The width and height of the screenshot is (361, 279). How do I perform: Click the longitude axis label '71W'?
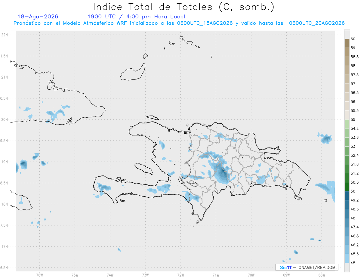(x=216, y=275)
